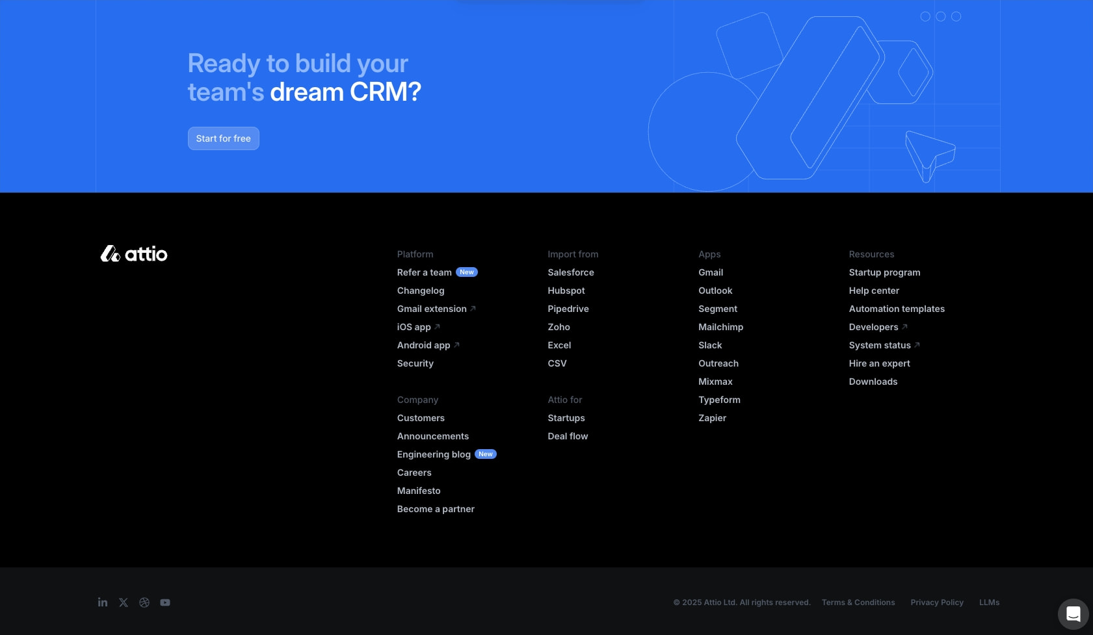View the Security page
The width and height of the screenshot is (1093, 635).
point(415,363)
